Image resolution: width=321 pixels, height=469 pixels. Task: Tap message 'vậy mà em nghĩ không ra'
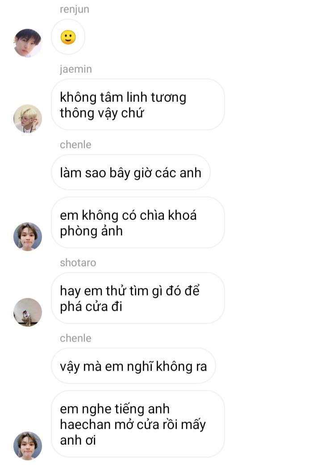point(133,366)
